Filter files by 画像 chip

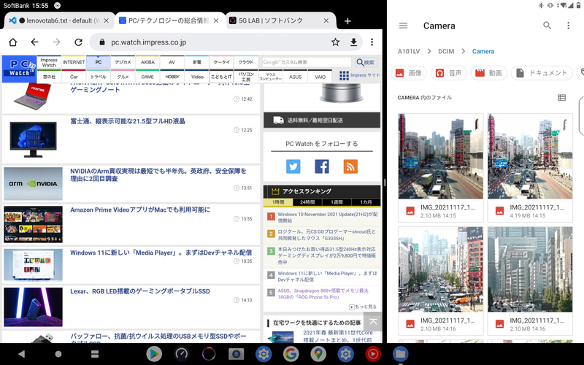coord(409,73)
